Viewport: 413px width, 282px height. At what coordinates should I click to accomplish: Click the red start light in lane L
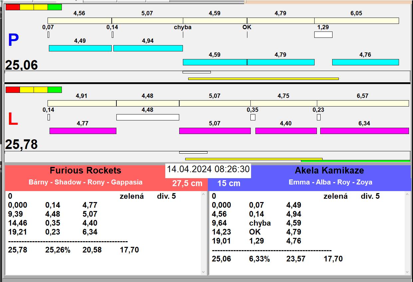point(13,90)
